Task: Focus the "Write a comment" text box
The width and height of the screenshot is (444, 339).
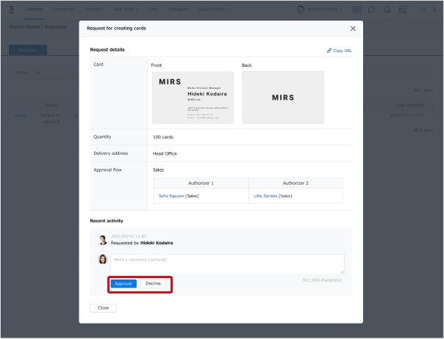Action: click(x=226, y=263)
